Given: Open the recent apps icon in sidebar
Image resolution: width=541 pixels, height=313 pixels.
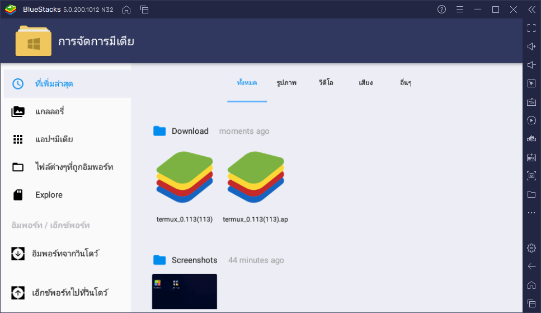Looking at the screenshot, I should pos(531,303).
